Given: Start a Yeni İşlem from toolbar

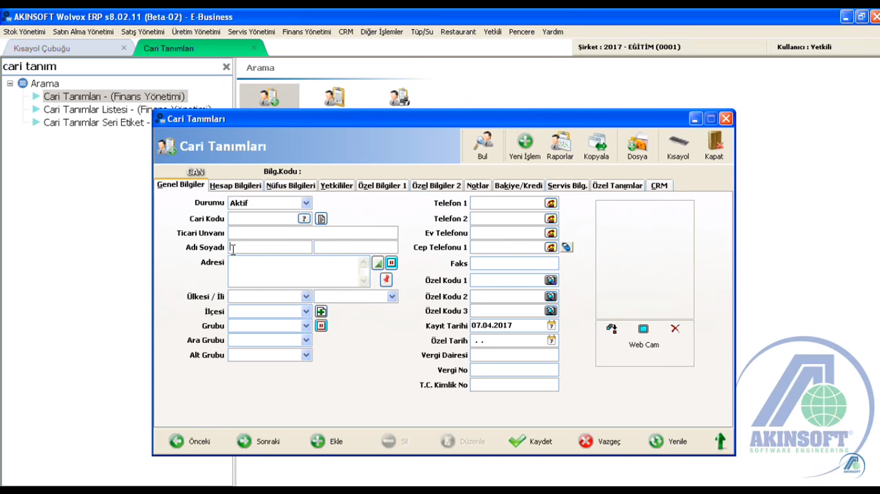Looking at the screenshot, I should tap(524, 146).
